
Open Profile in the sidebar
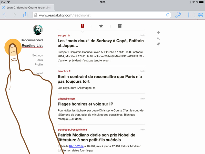pyautogui.click(x=39, y=64)
